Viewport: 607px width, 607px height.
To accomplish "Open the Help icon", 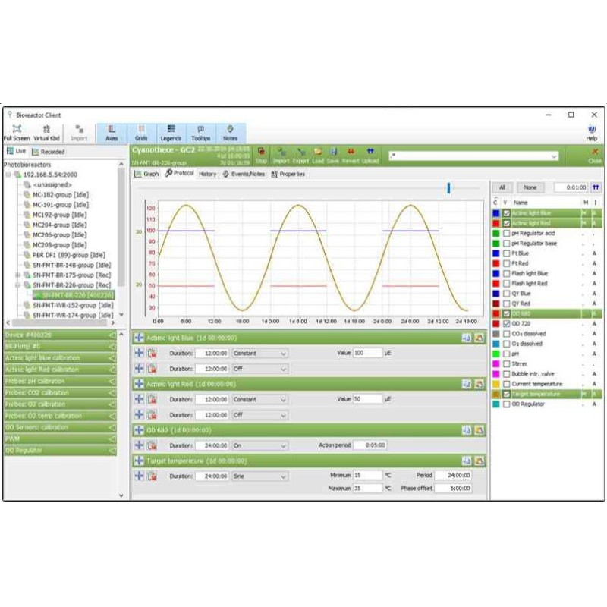I will (x=591, y=132).
